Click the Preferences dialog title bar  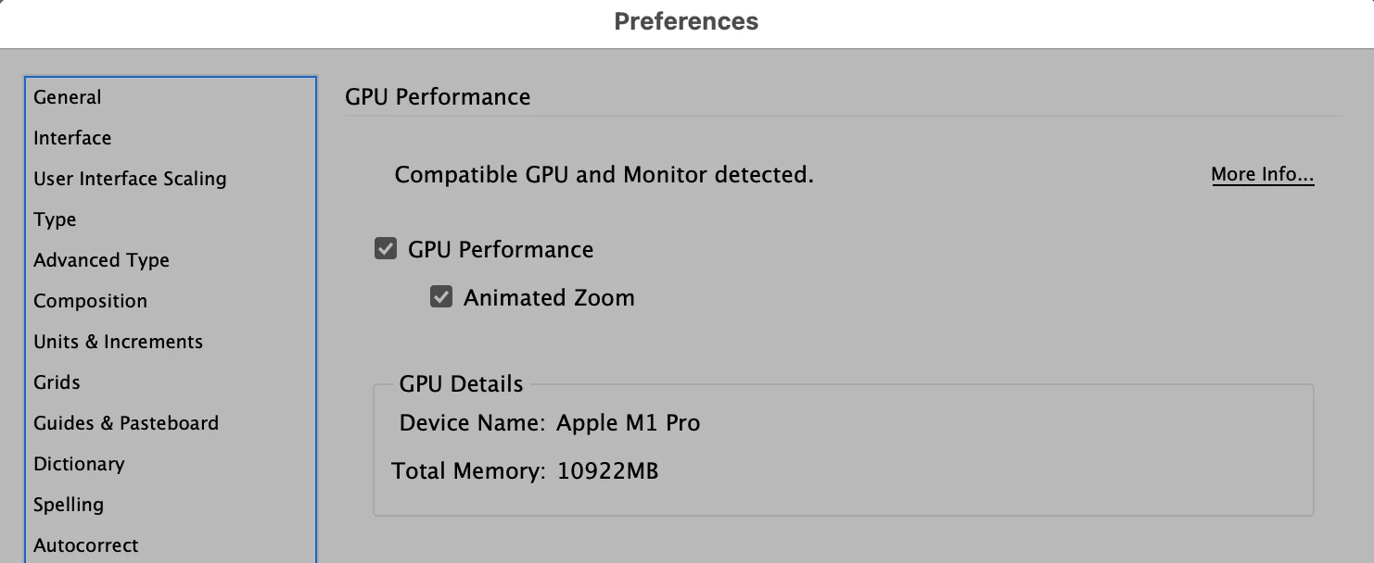pyautogui.click(x=686, y=21)
